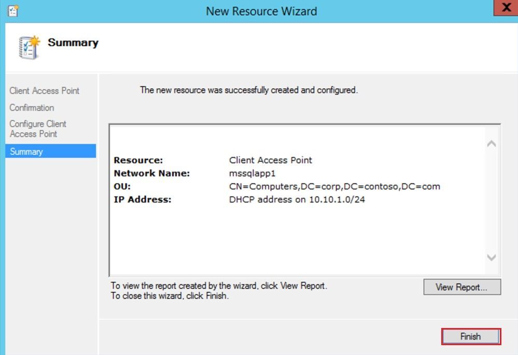Select the Client Access Point step
The width and height of the screenshot is (518, 355).
click(44, 91)
